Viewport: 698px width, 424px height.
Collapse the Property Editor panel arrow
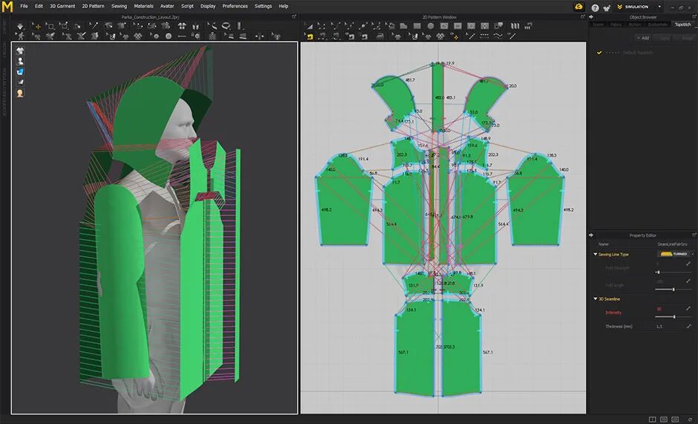coord(591,235)
